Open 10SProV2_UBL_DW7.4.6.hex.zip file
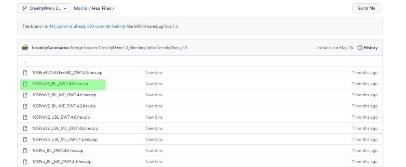 coord(61,117)
